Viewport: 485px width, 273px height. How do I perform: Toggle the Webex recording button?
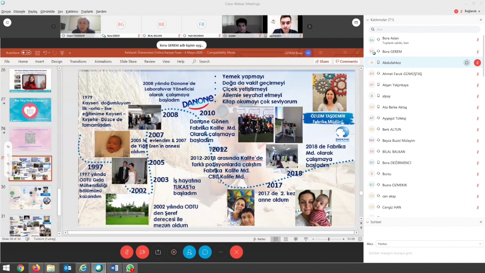(174, 252)
